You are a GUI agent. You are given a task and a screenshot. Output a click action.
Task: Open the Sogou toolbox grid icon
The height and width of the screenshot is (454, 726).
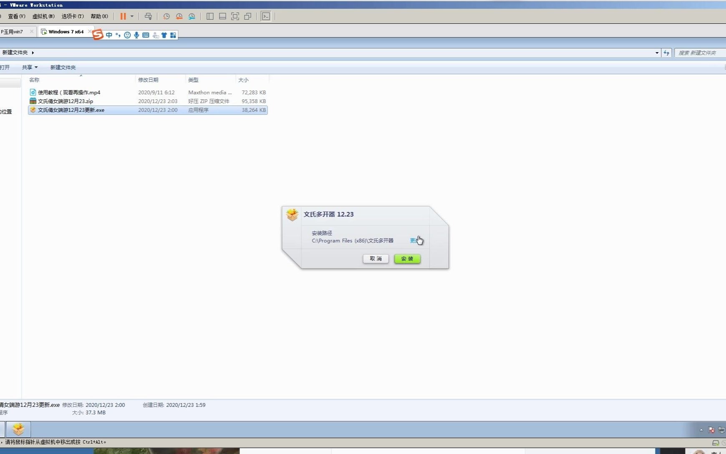click(173, 35)
